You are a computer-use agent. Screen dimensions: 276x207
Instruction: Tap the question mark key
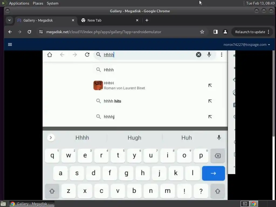[201, 191]
